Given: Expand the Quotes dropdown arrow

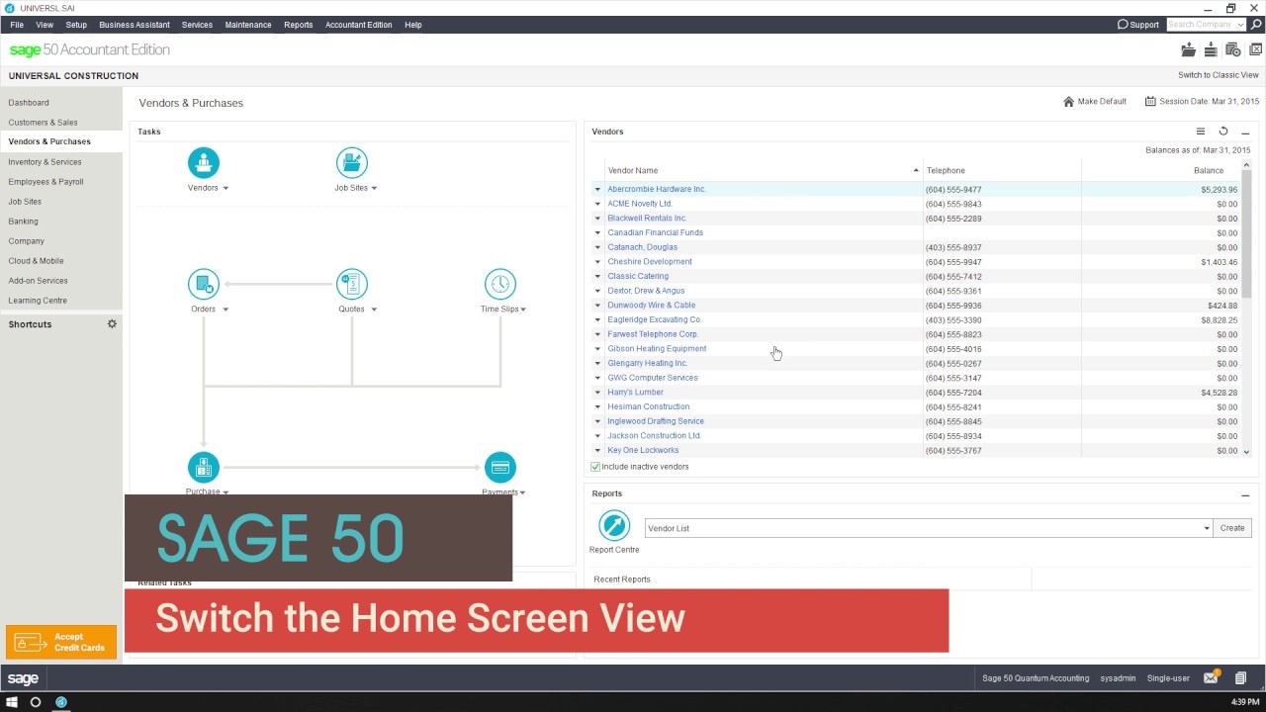Looking at the screenshot, I should (374, 310).
